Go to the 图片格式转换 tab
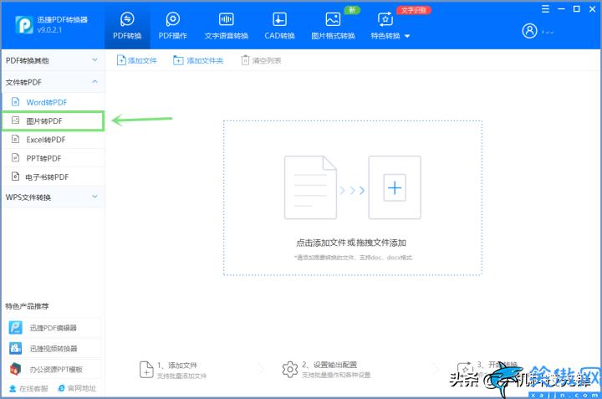 pyautogui.click(x=333, y=26)
